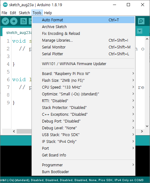Maximize the Arduino window
Image resolution: width=150 pixels, height=183 pixels.
click(128, 5)
